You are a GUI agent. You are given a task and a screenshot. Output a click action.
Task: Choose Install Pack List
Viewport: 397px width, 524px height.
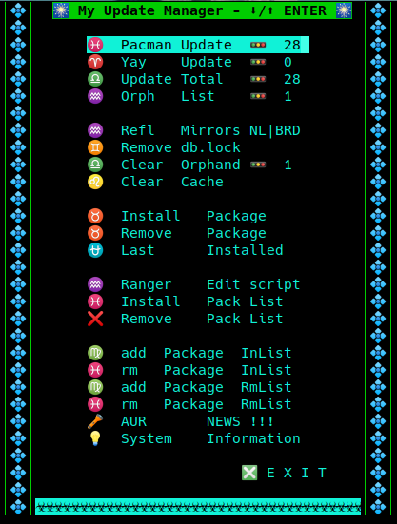click(x=186, y=301)
